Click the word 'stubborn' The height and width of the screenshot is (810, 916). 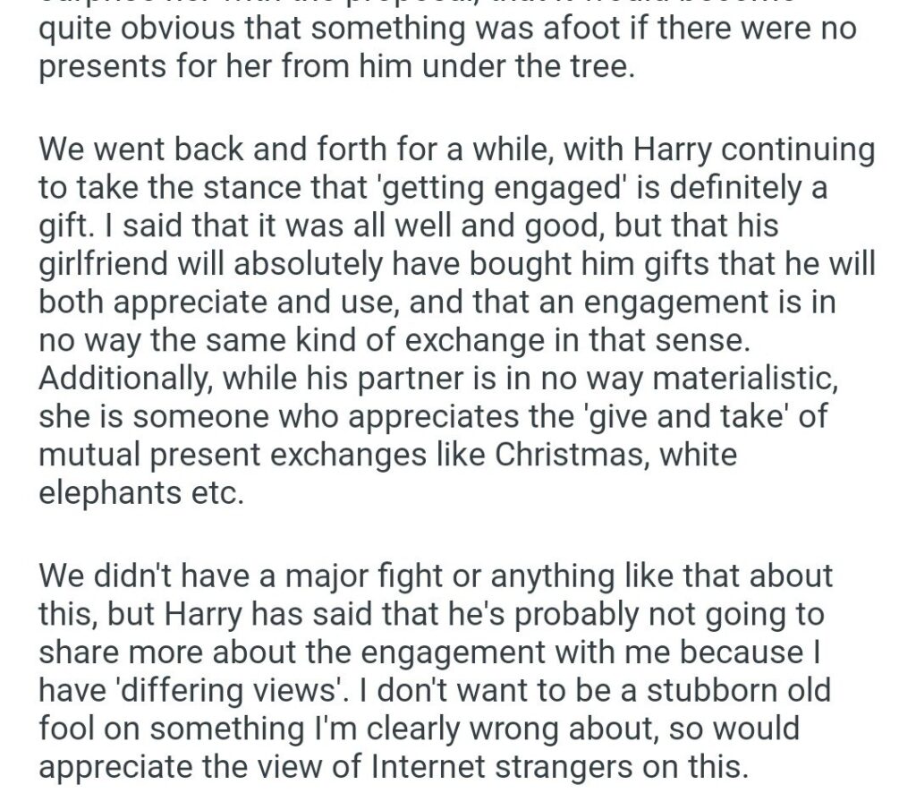[x=723, y=689]
